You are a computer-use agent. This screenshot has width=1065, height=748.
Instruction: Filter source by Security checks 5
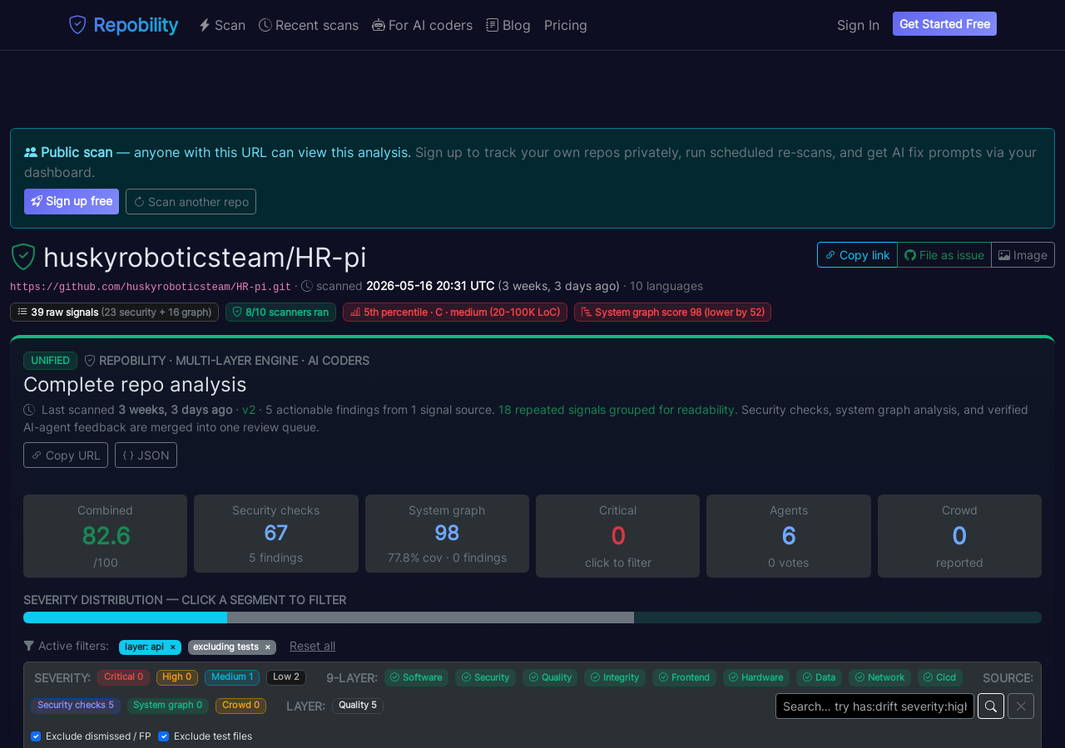[x=76, y=706]
